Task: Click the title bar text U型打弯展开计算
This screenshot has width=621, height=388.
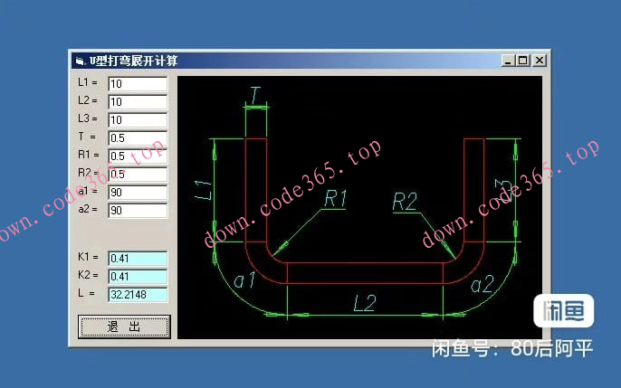Action: coord(133,61)
